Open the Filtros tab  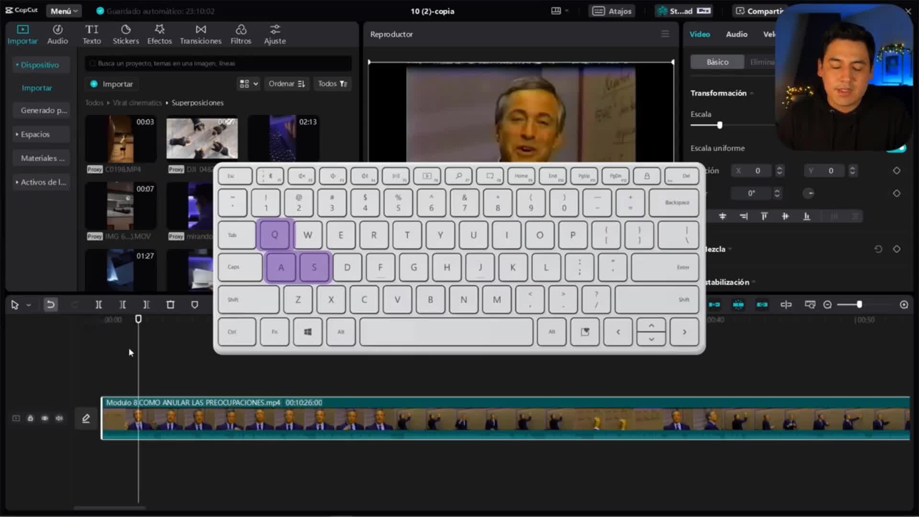(241, 34)
